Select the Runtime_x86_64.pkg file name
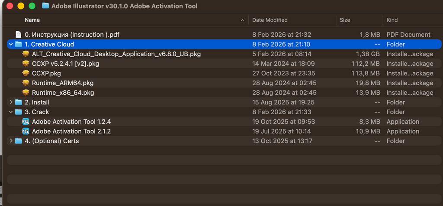443x206 pixels. (63, 93)
